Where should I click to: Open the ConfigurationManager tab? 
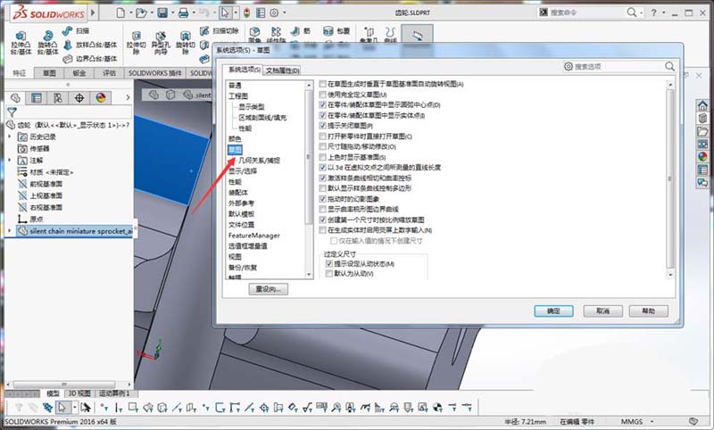click(x=58, y=97)
